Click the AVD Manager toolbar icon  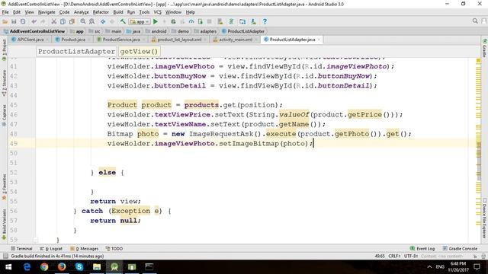coord(220,21)
